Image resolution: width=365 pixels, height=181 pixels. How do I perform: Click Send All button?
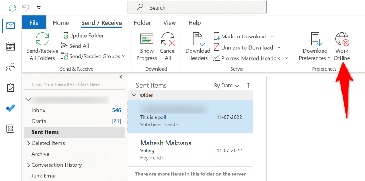(x=75, y=46)
